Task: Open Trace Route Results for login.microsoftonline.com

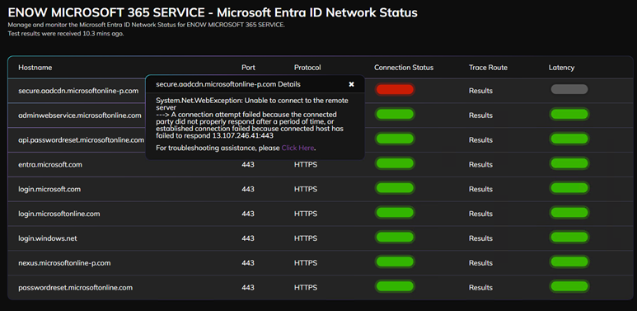Action: click(480, 214)
